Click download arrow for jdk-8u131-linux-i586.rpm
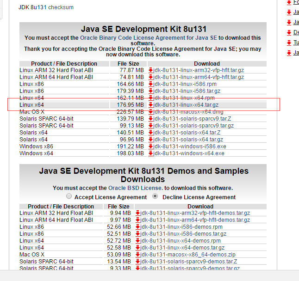Viewport: 299px width, 281px height. tap(150, 84)
